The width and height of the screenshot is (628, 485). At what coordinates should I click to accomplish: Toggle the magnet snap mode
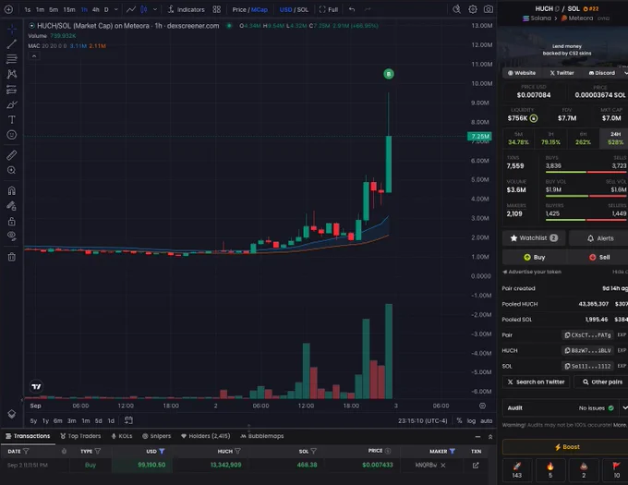click(x=12, y=190)
